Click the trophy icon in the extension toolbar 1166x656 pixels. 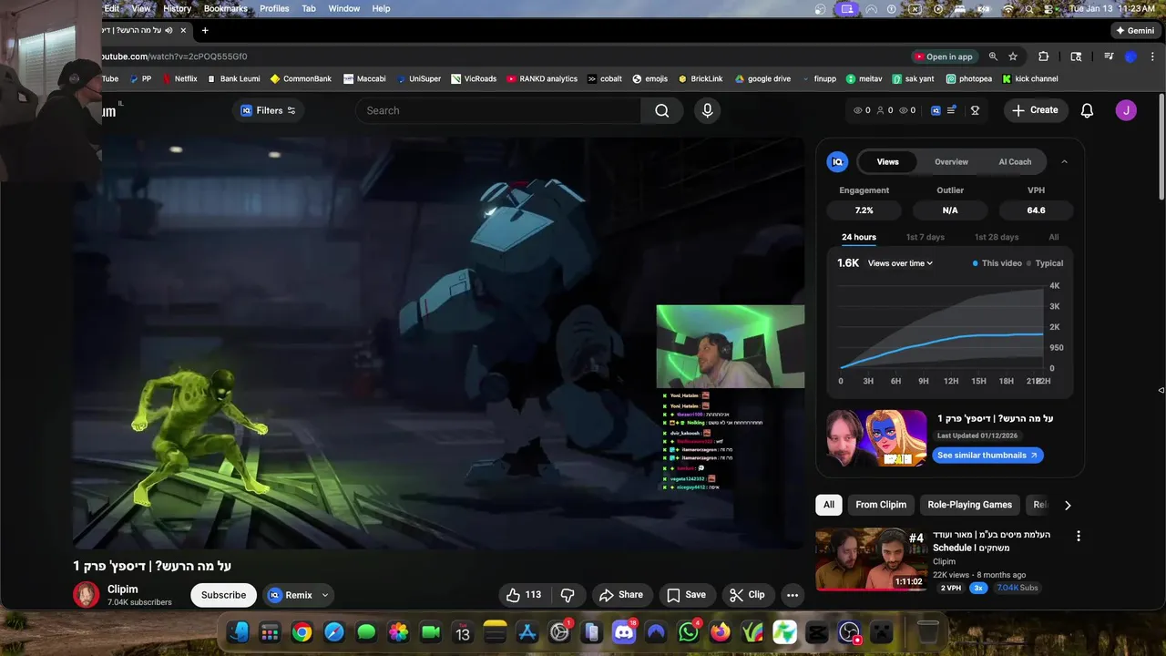pyautogui.click(x=975, y=110)
